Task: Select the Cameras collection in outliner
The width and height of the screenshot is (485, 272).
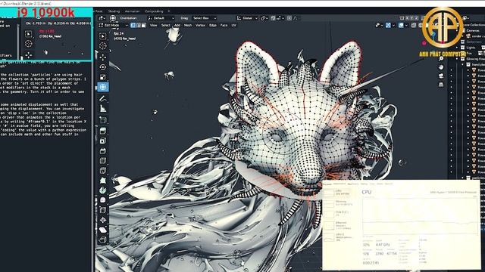Action: coord(473,30)
